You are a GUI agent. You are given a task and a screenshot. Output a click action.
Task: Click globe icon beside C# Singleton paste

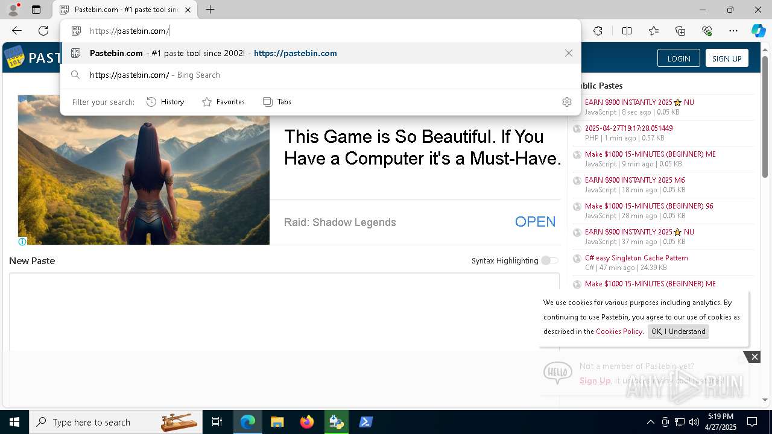[x=577, y=258]
